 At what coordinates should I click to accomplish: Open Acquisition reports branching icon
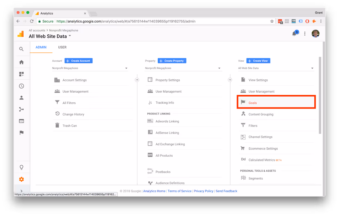tap(22, 110)
